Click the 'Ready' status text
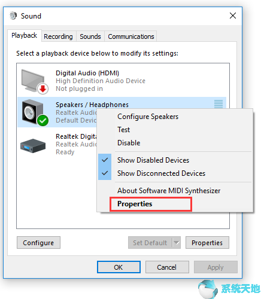Viewport: 261px width, 299px height. (x=65, y=152)
